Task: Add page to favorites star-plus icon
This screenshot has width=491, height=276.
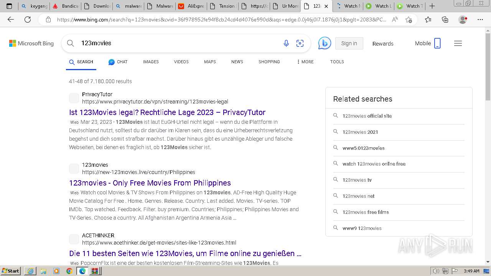Action: click(x=409, y=20)
